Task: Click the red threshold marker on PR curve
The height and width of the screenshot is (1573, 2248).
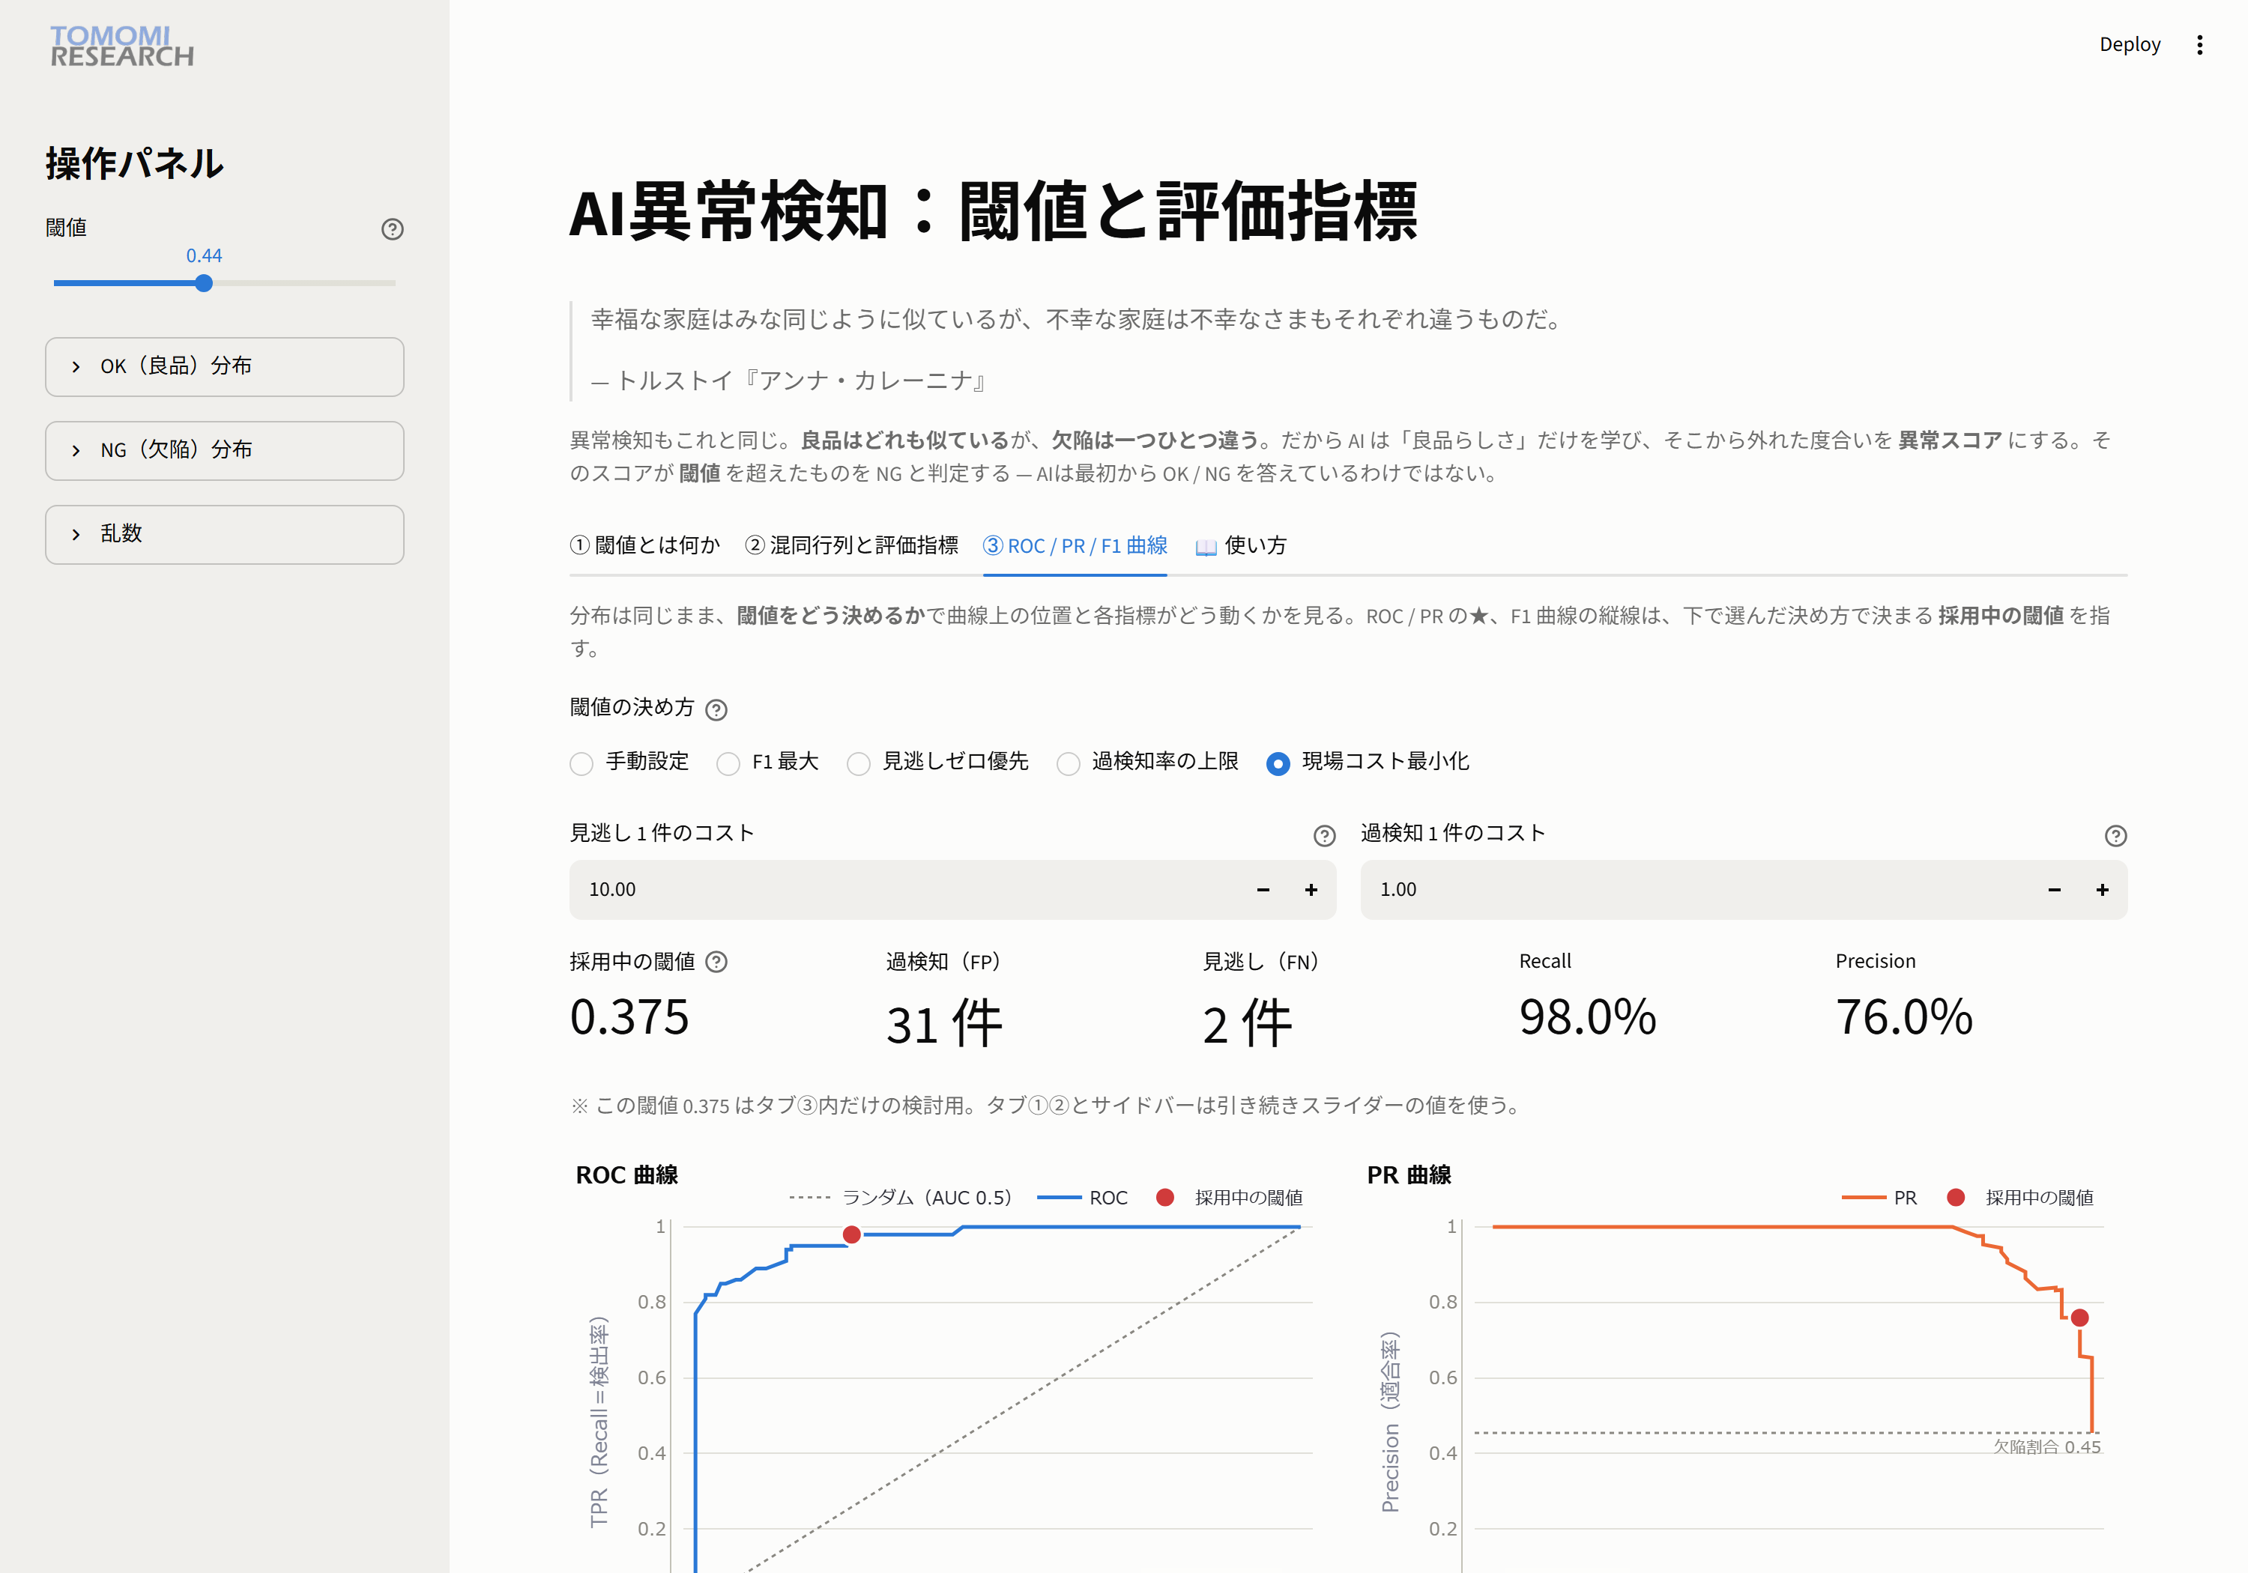Action: coord(2079,1318)
